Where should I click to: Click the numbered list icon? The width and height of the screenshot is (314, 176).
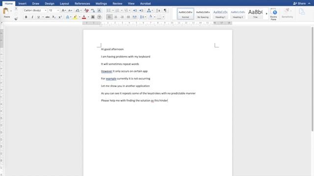click(x=117, y=10)
